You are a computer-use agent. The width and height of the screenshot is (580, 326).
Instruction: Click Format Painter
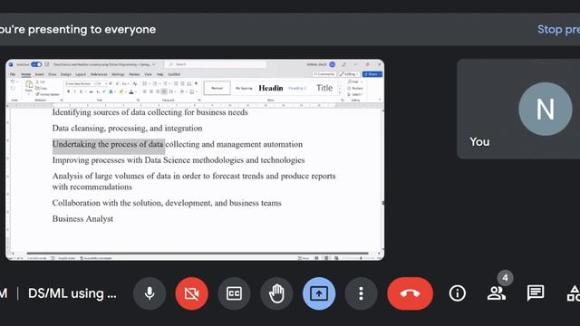(x=47, y=94)
